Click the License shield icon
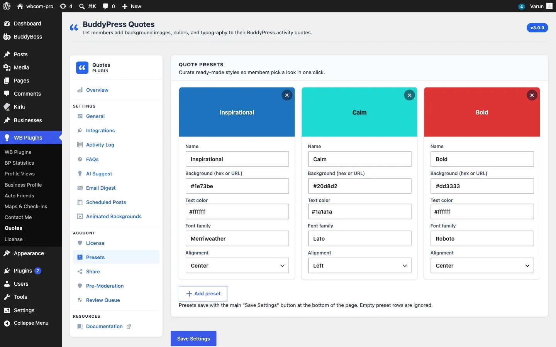The image size is (556, 347). (80, 243)
